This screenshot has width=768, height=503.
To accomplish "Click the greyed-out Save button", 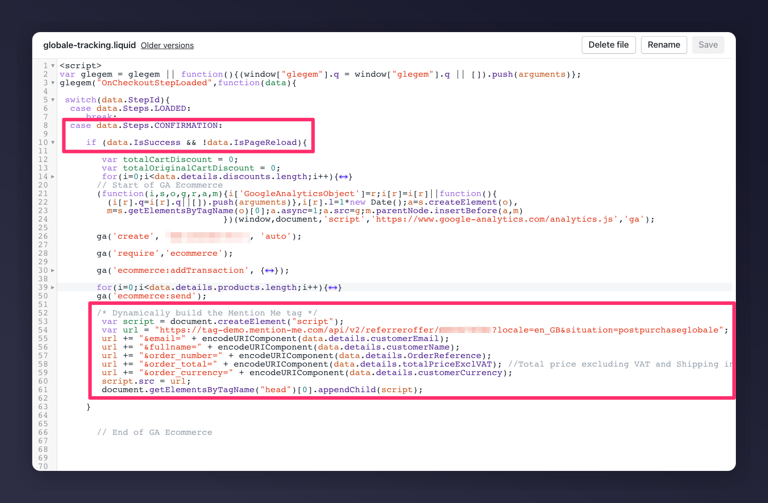I will (708, 45).
